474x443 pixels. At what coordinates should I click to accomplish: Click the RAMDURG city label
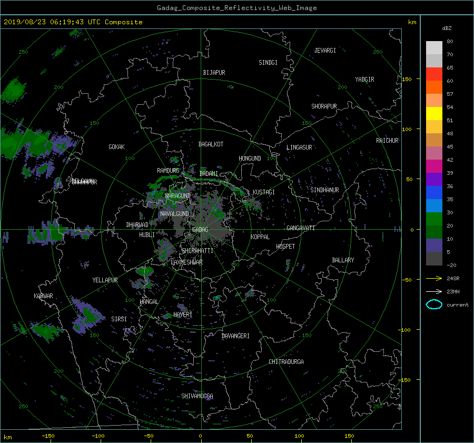168,171
